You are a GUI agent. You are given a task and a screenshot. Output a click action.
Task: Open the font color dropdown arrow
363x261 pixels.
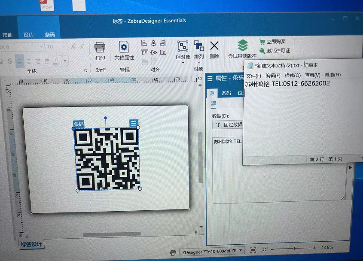pyautogui.click(x=65, y=61)
